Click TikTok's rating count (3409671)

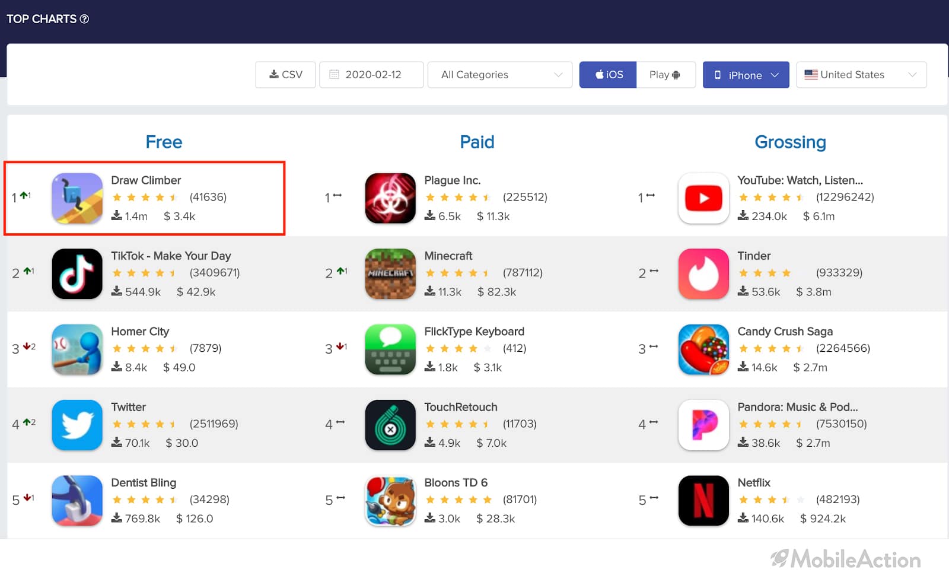pyautogui.click(x=215, y=273)
